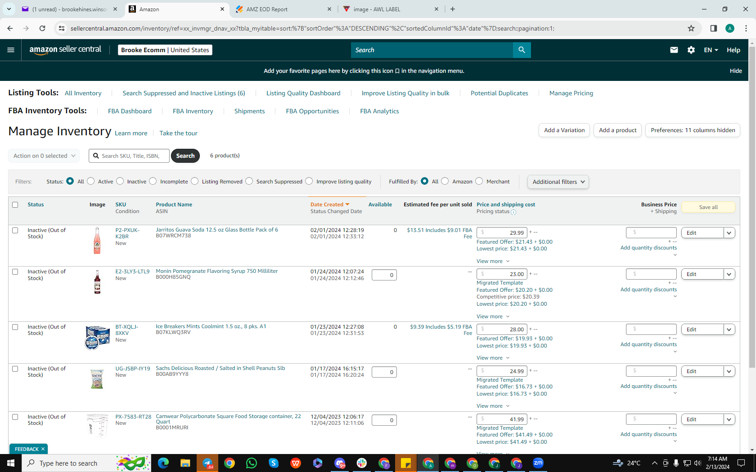Open a new browser tab
Screen dimensions: 756x472
tap(453, 9)
